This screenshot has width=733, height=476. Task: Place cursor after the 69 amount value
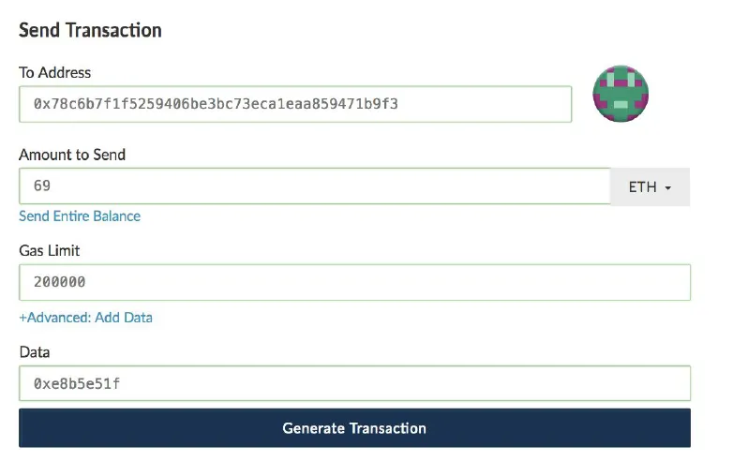click(51, 186)
